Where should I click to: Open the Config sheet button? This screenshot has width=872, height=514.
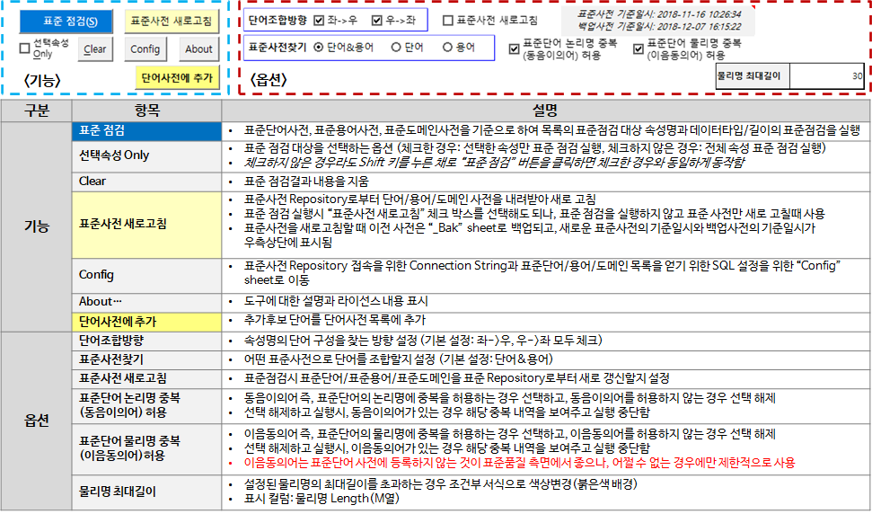pyautogui.click(x=145, y=49)
